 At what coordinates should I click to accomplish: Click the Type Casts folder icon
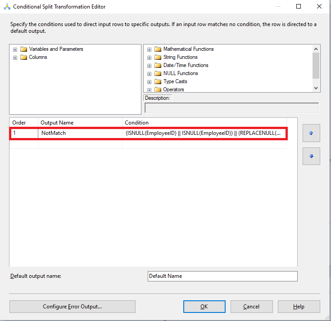(158, 81)
